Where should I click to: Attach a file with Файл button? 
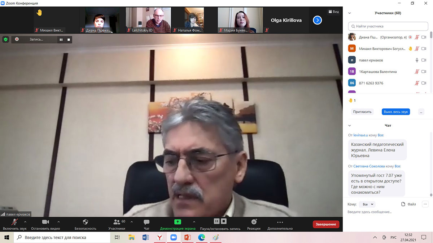409,204
